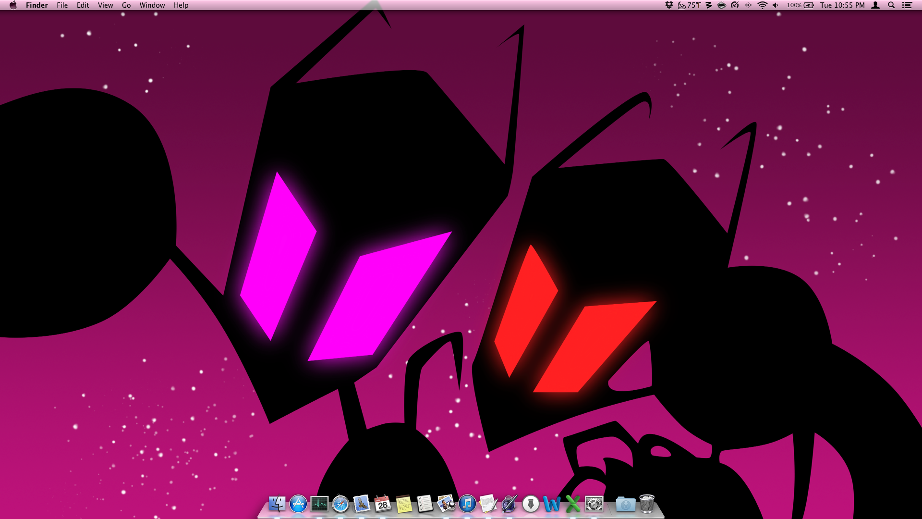
Task: Launch iTunes from the dock
Action: [467, 504]
